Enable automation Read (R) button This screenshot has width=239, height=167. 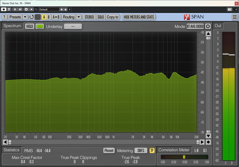[x=15, y=9]
